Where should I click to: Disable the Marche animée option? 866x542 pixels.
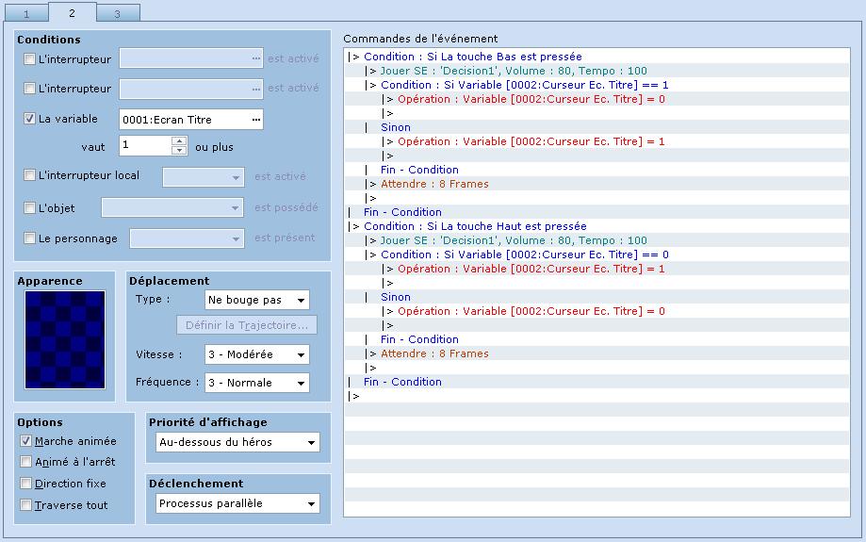click(x=26, y=441)
